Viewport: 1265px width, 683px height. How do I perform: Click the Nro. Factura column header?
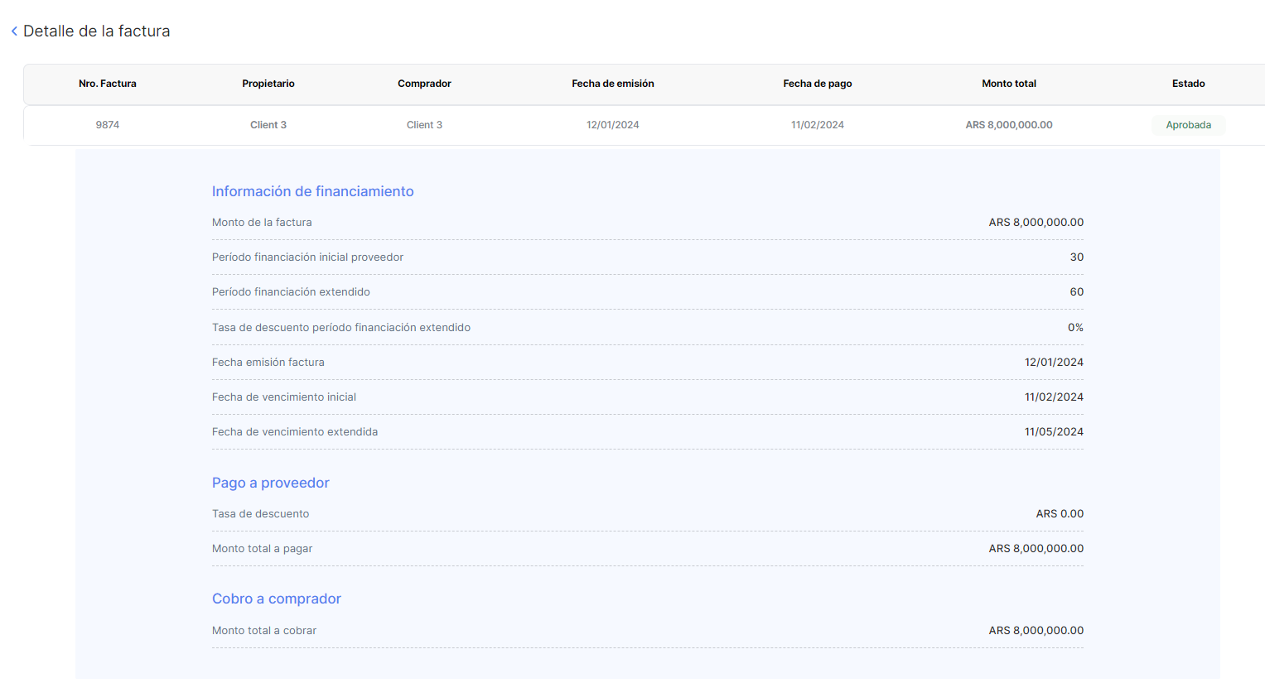click(108, 84)
